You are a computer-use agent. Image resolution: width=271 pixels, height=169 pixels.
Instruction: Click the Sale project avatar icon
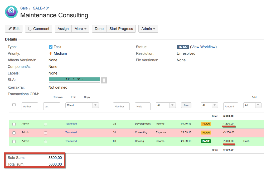coord(11,12)
